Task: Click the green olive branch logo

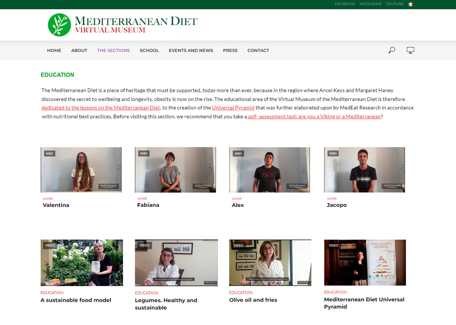Action: coord(59,25)
